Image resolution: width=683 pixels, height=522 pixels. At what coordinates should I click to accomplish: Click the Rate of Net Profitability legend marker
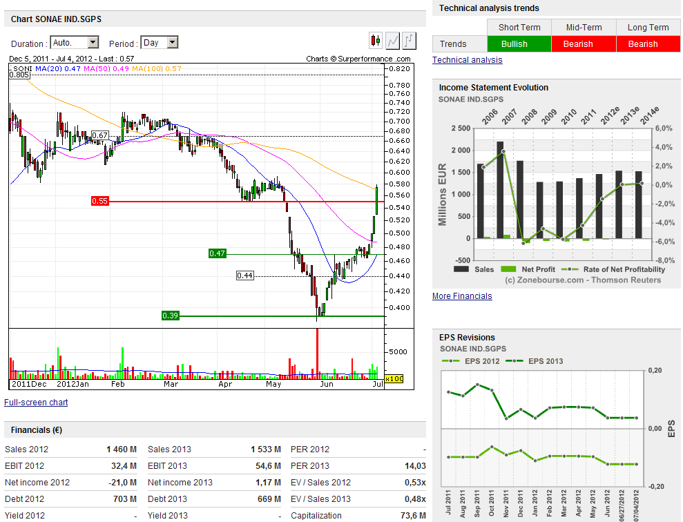(x=570, y=269)
